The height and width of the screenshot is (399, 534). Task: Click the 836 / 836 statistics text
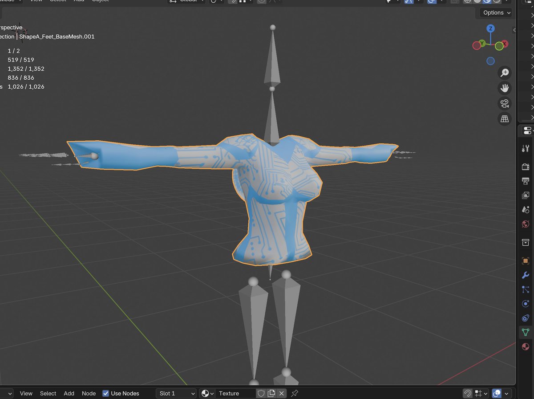tap(21, 77)
